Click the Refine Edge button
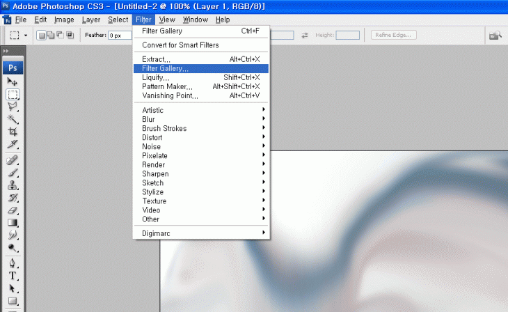508x312 pixels. [x=393, y=35]
